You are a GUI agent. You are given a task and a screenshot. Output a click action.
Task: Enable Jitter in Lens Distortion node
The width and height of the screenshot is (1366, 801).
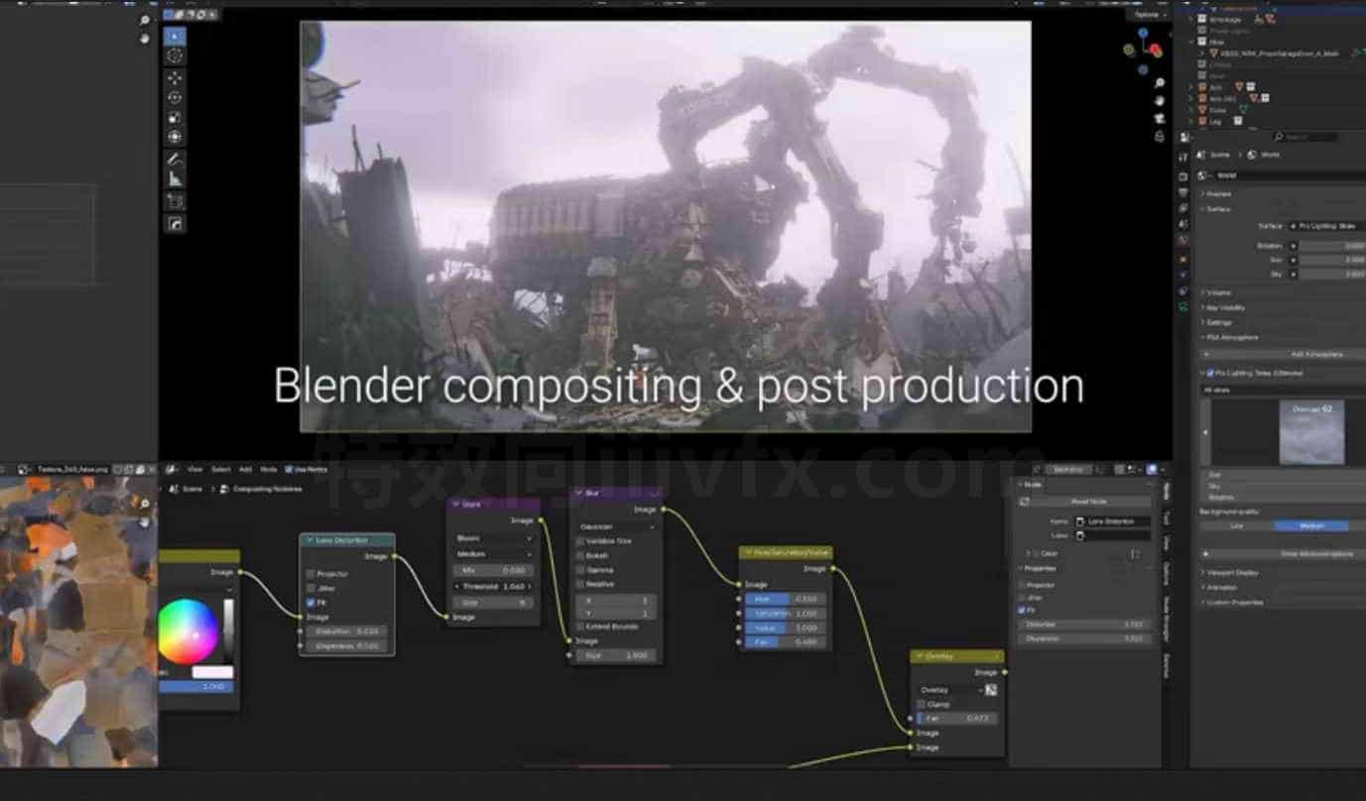tap(310, 588)
